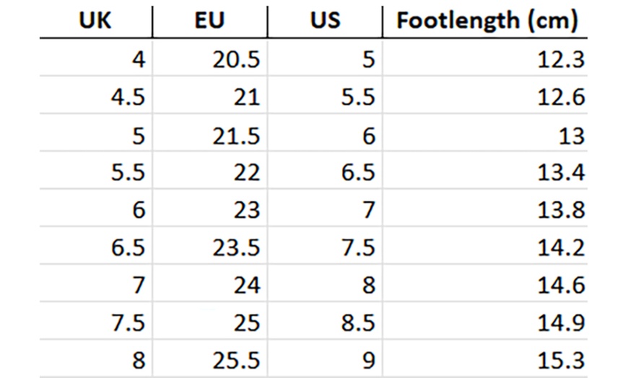Select the footlength 13.4 cell
Image resolution: width=628 pixels, height=378 pixels.
coord(561,172)
